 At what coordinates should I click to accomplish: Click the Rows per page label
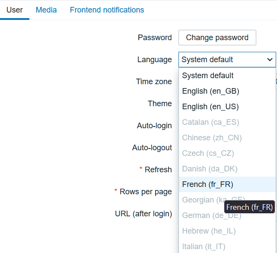coord(146,192)
